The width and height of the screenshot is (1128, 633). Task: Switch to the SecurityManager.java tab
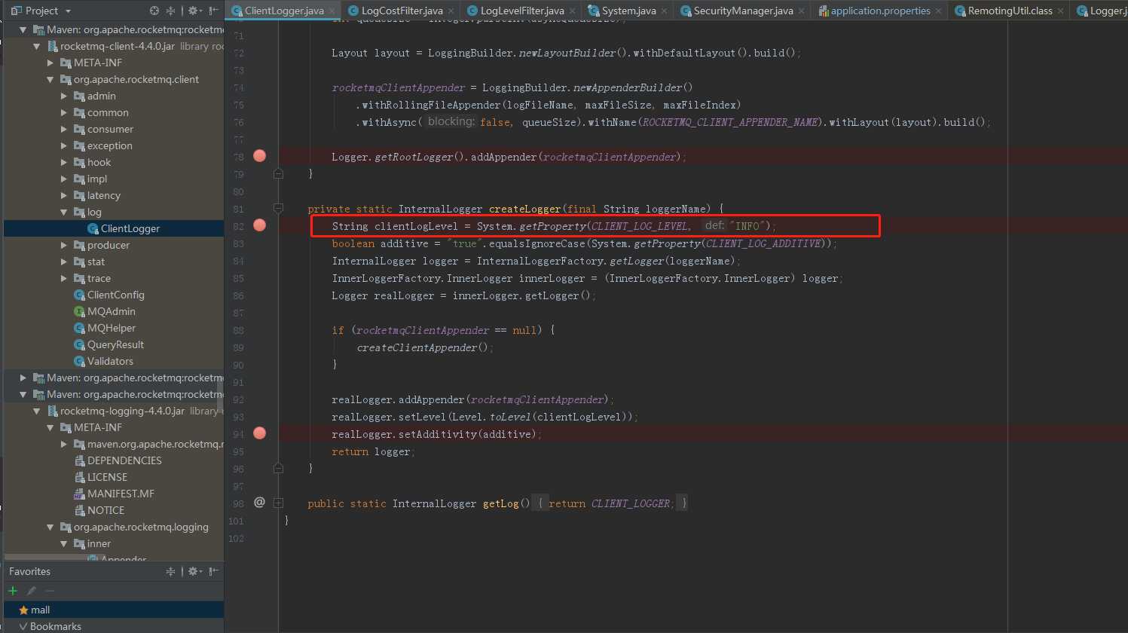742,11
